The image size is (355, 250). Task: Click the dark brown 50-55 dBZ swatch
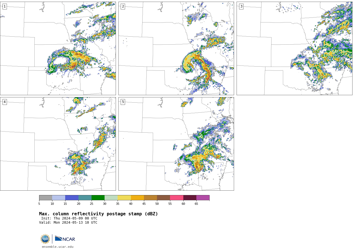pos(164,198)
